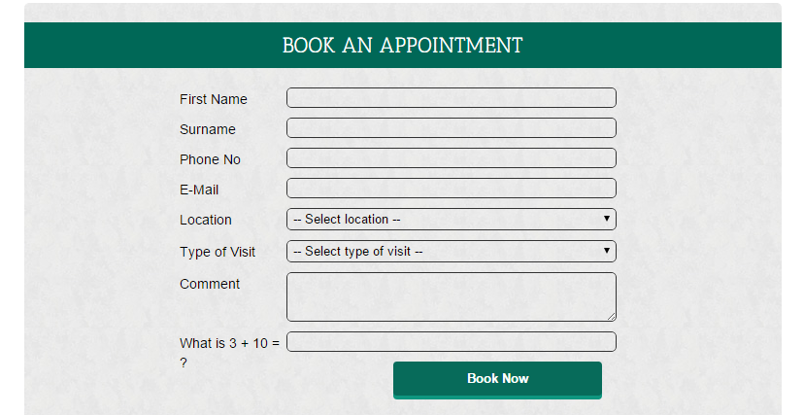
Task: Click inside the Comment text area
Action: pos(452,297)
